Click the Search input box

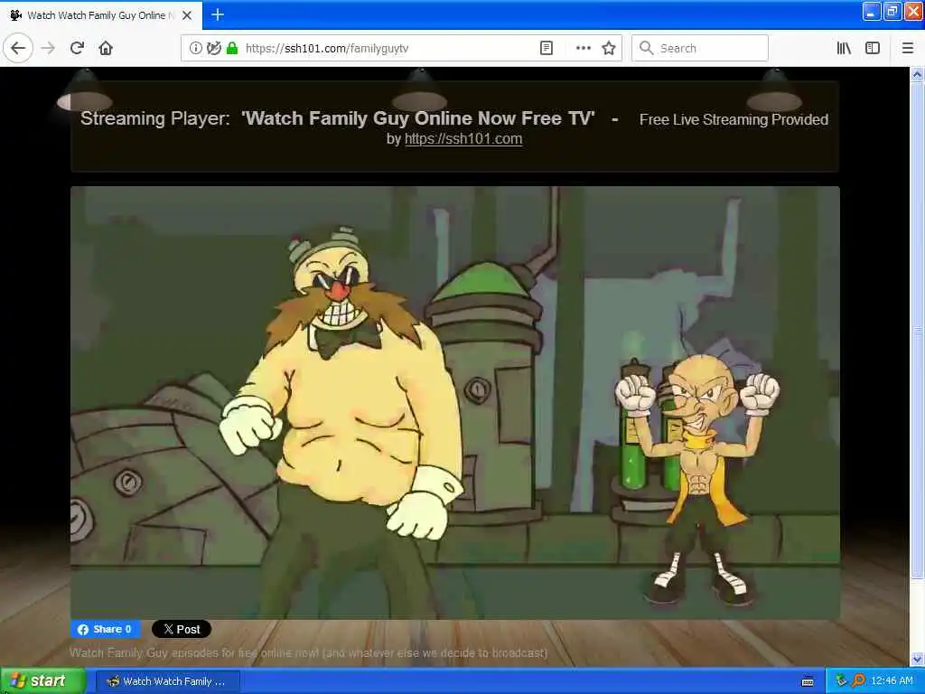700,48
